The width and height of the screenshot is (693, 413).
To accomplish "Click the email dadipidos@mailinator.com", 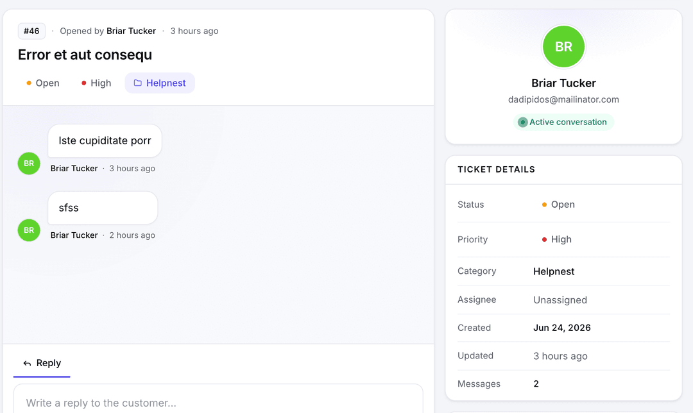I will [x=563, y=99].
